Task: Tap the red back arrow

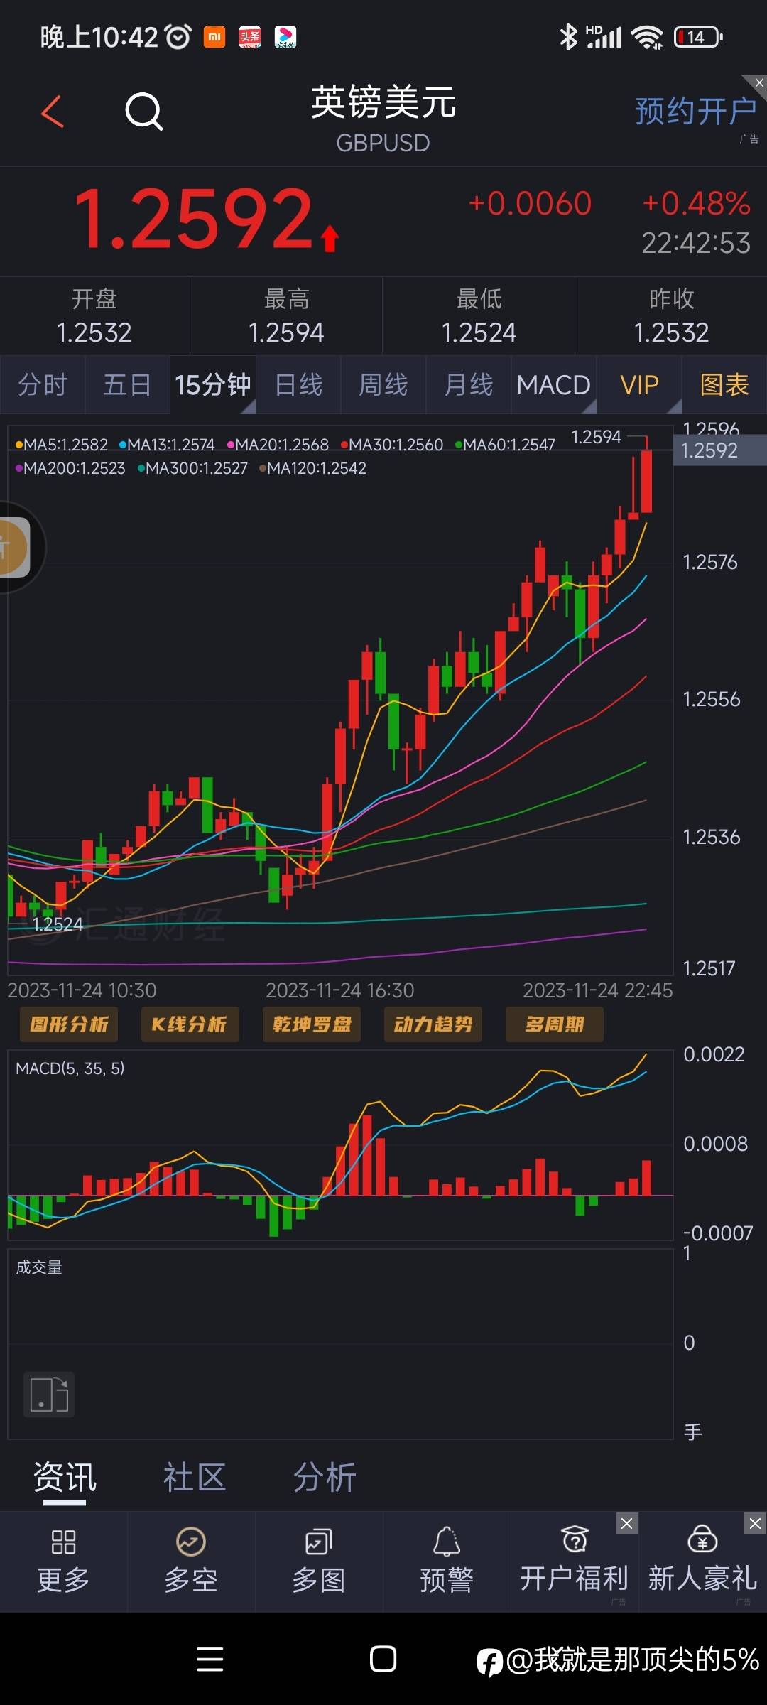Action: click(53, 112)
